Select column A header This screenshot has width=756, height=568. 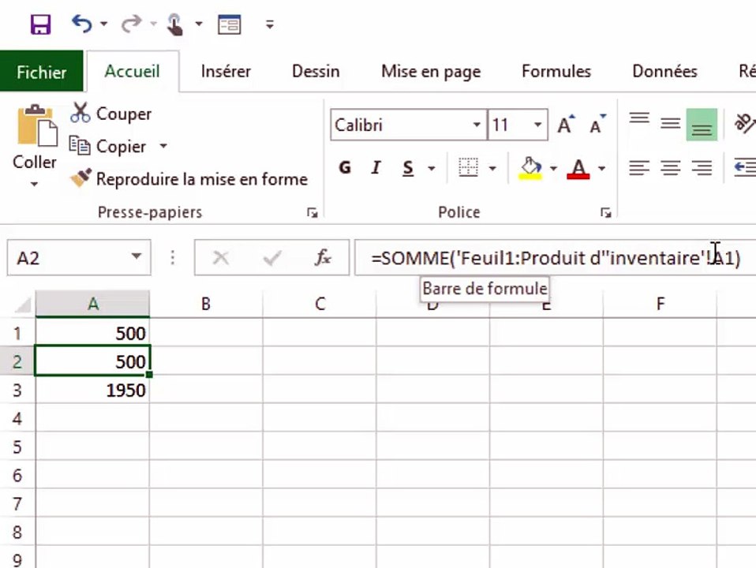[x=92, y=304]
